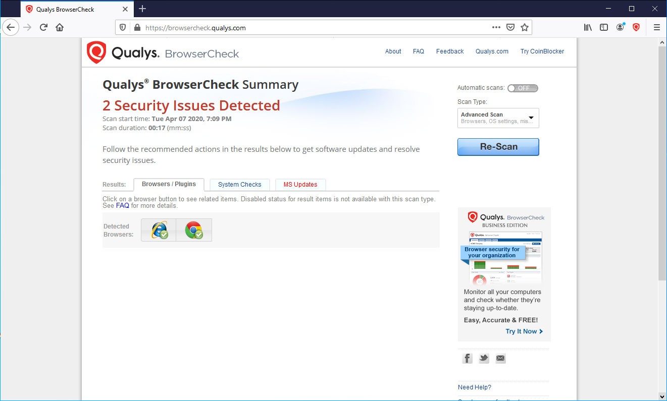Click the Home toolbar button
This screenshot has height=401, width=667.
click(60, 28)
